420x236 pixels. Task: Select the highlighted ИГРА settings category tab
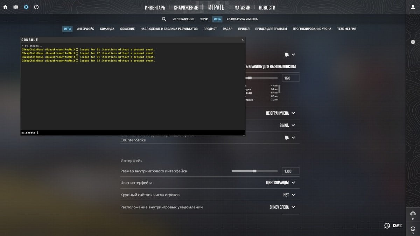[x=217, y=19]
